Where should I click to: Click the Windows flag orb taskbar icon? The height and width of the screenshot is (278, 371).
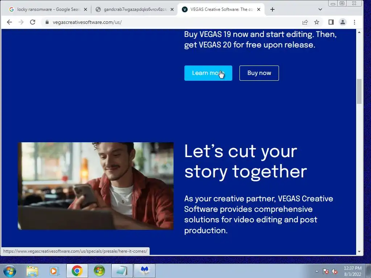(x=99, y=271)
